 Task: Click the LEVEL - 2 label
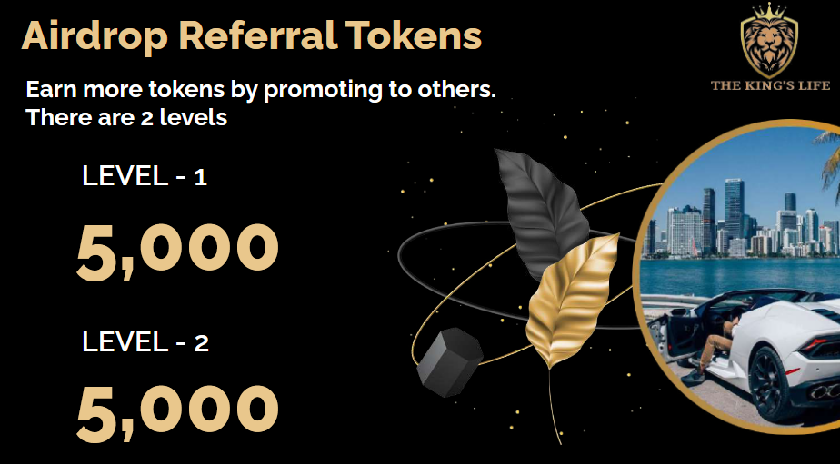pyautogui.click(x=145, y=341)
